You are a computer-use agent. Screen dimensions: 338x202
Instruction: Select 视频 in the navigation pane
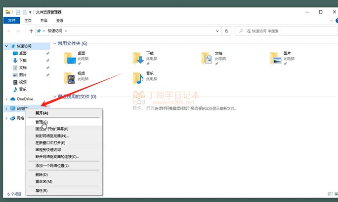pyautogui.click(x=23, y=82)
